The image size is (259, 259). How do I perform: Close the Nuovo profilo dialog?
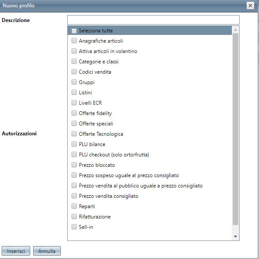[250, 6]
